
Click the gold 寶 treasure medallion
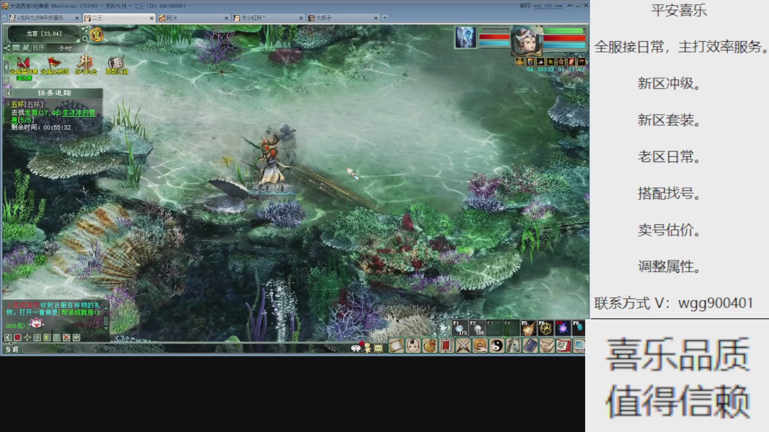[97, 35]
